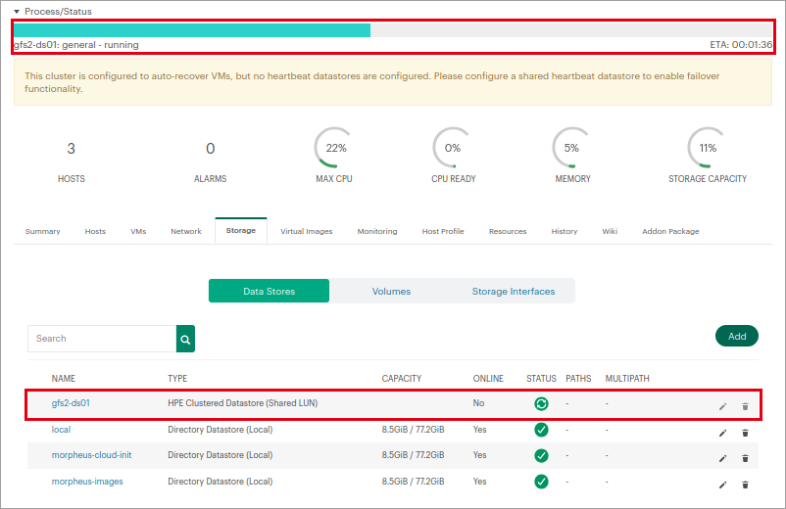Collapse the Process/Status section triangle

click(x=17, y=12)
